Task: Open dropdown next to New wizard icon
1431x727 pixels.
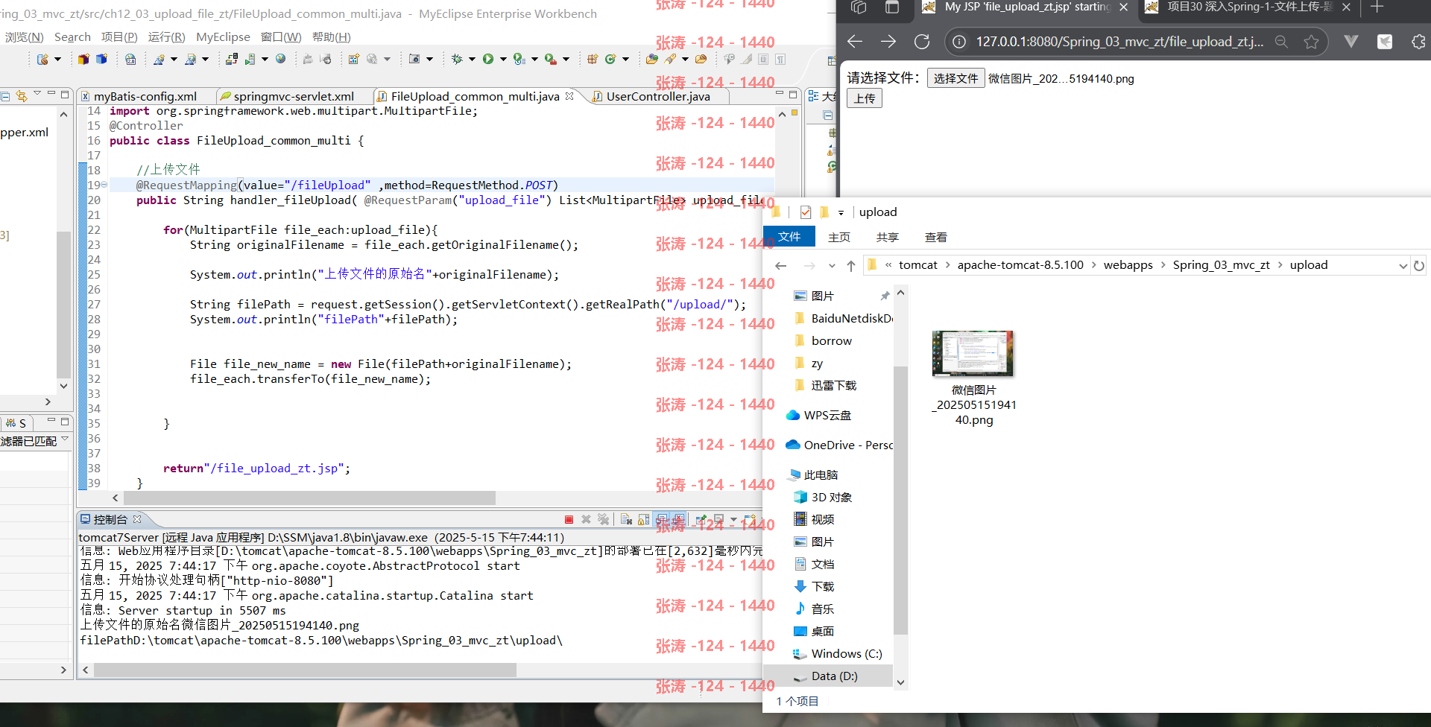Action: (x=57, y=59)
